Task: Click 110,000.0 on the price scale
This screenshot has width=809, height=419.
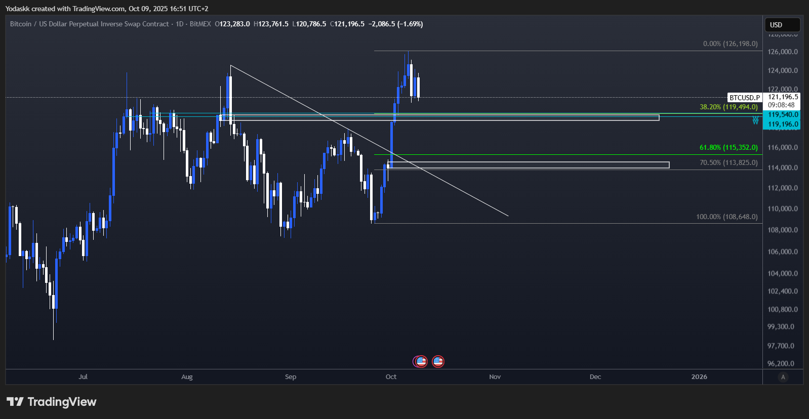Action: tap(783, 208)
